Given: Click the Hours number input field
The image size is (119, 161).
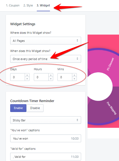Looking at the screenshot, I should point(41,77).
